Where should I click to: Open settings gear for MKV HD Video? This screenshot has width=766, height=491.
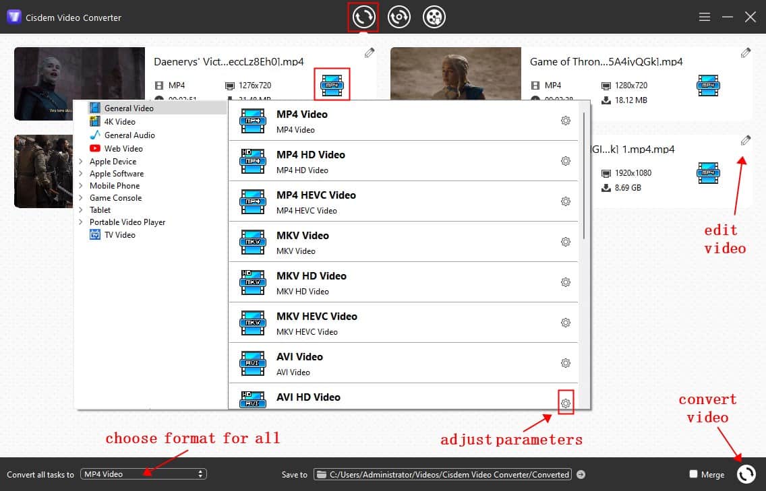[565, 282]
